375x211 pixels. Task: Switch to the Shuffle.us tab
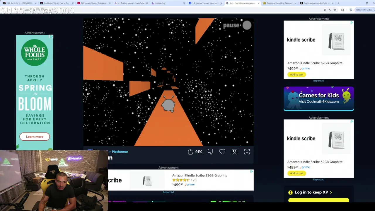(56, 3)
